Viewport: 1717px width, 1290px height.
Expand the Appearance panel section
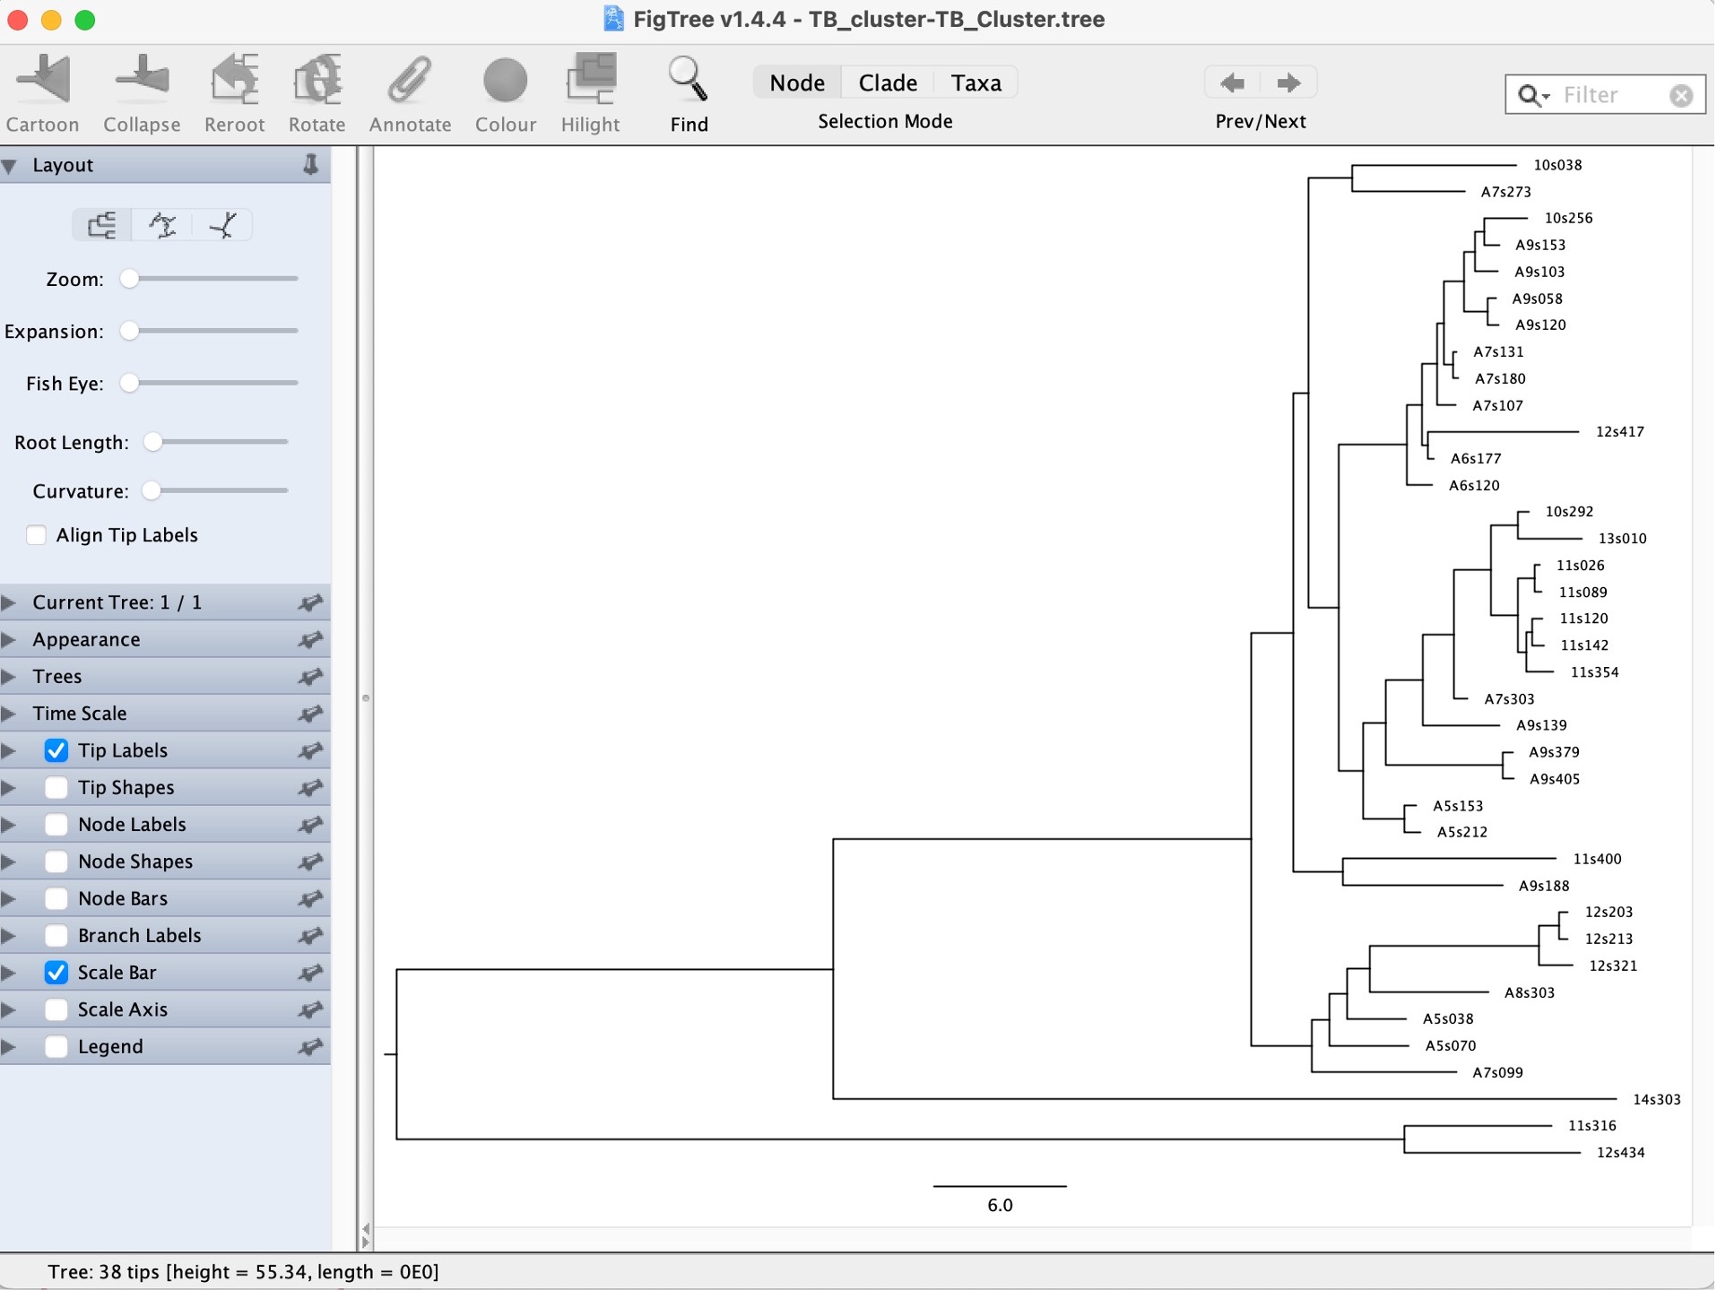click(11, 640)
